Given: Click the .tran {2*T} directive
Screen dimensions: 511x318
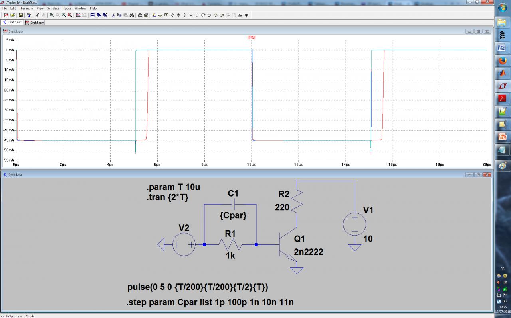Looking at the screenshot, I should (168, 197).
